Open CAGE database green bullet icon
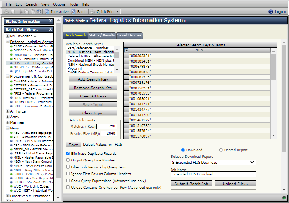Image resolution: width=289 pixels, height=203 pixels. point(11,46)
